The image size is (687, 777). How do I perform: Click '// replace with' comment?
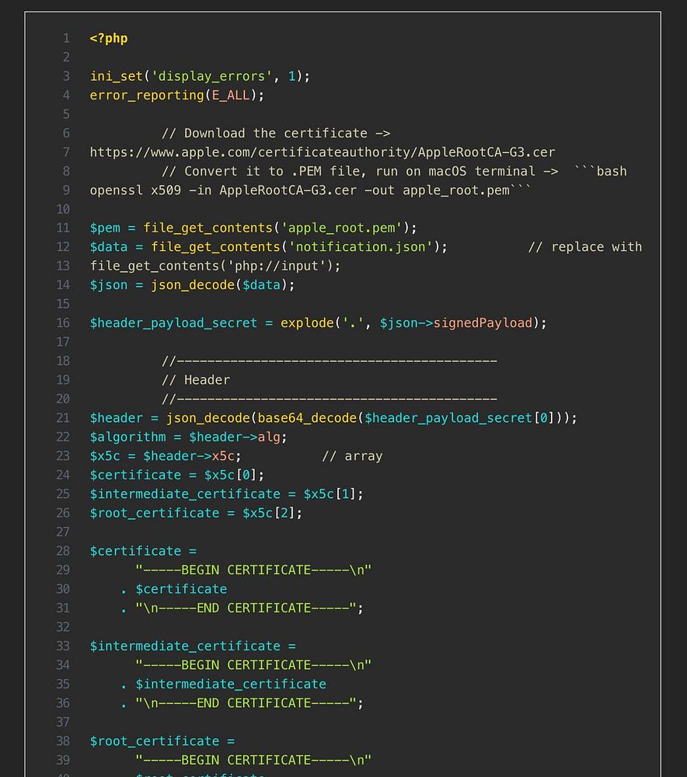coord(585,247)
